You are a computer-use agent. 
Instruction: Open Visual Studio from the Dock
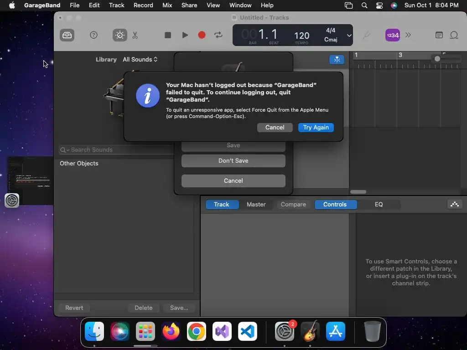point(222,331)
